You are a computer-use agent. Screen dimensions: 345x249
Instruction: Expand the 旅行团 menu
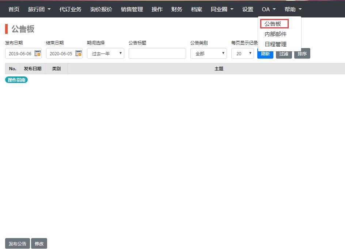point(39,9)
